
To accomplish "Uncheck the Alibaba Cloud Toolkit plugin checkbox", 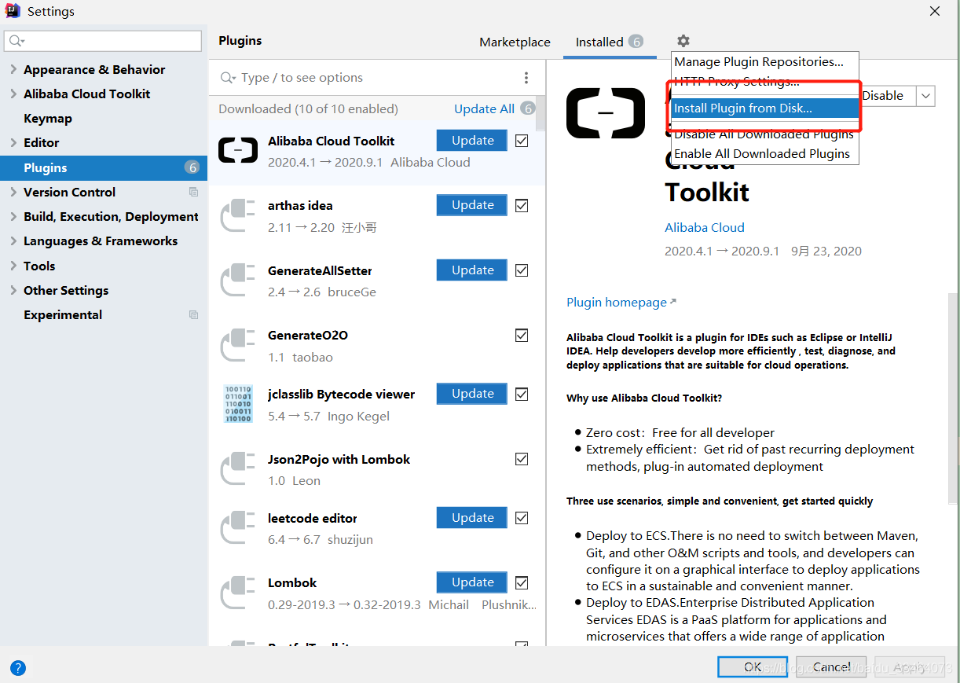I will click(522, 141).
